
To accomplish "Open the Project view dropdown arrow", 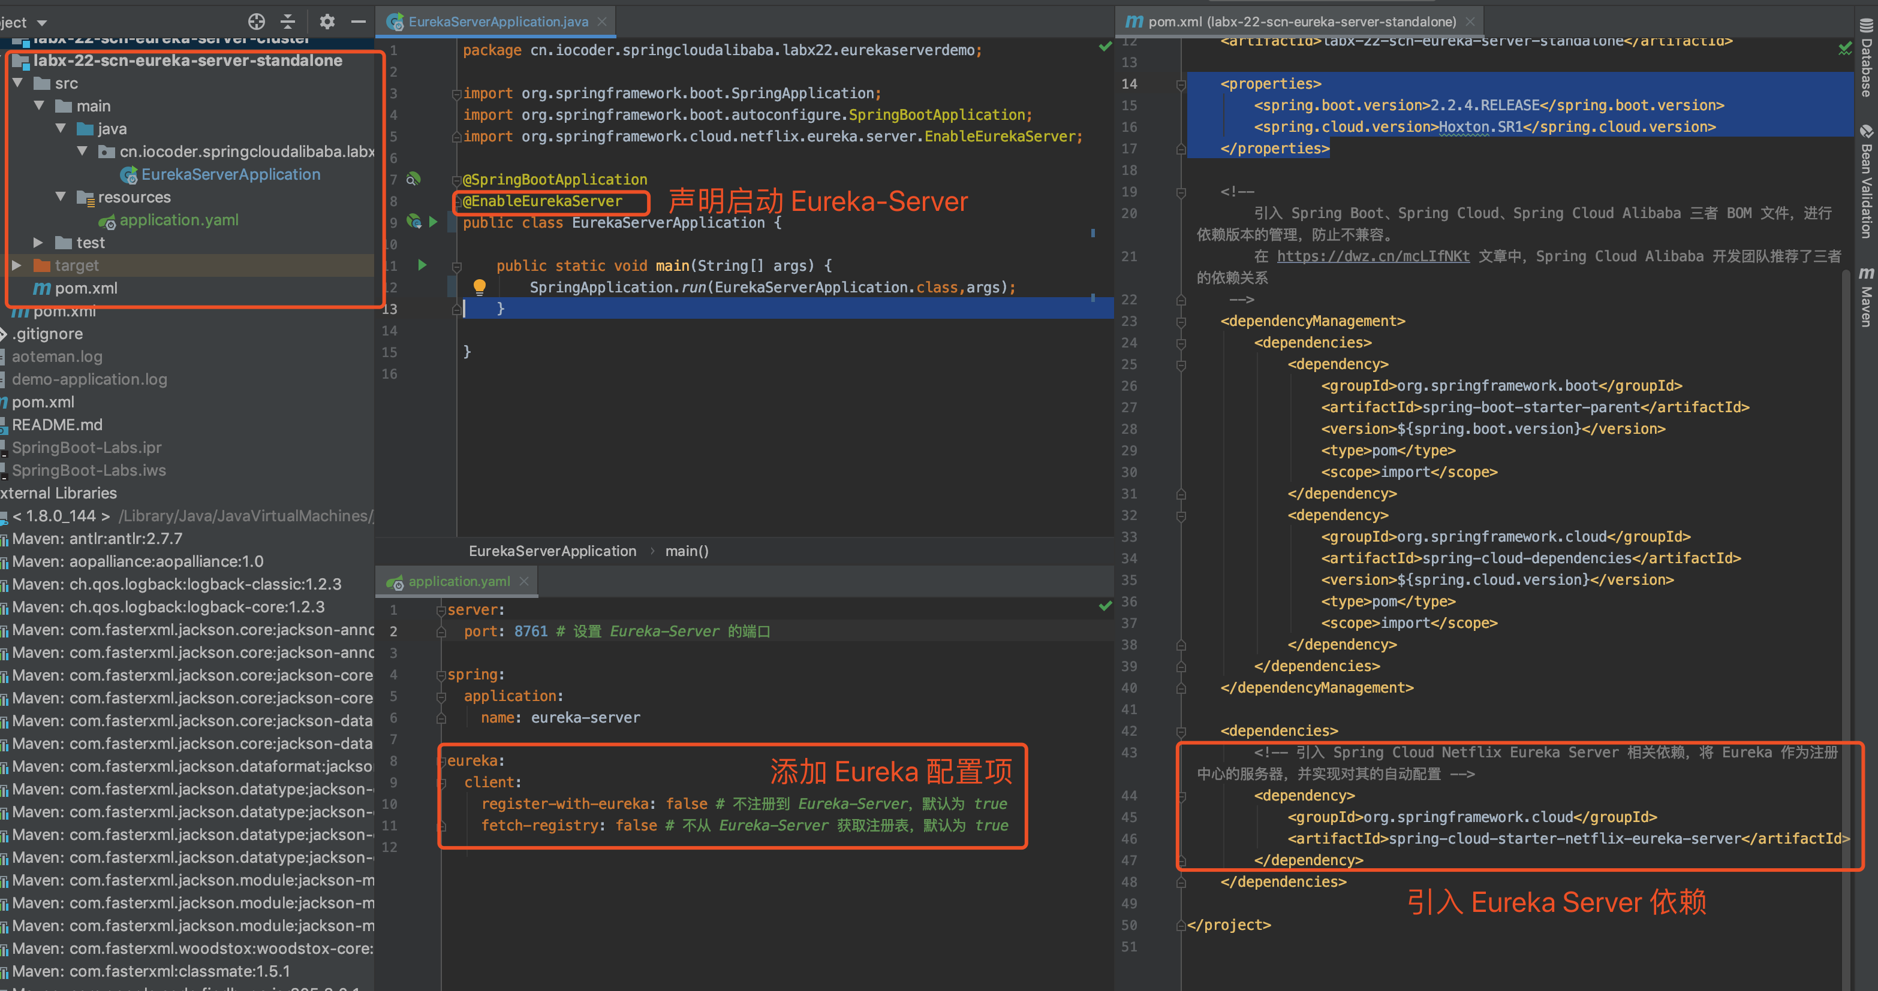I will click(41, 23).
